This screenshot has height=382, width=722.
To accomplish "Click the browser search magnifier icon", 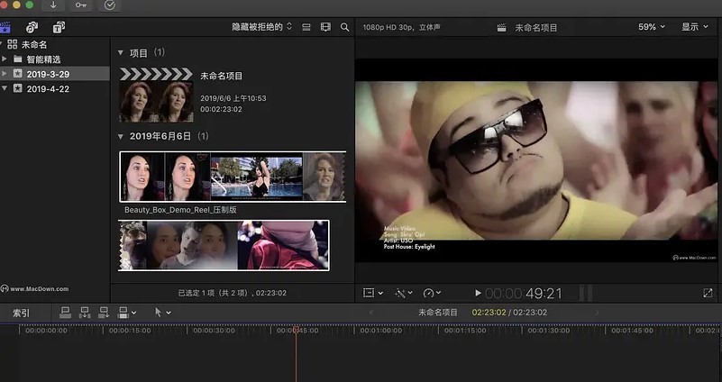I will click(344, 27).
